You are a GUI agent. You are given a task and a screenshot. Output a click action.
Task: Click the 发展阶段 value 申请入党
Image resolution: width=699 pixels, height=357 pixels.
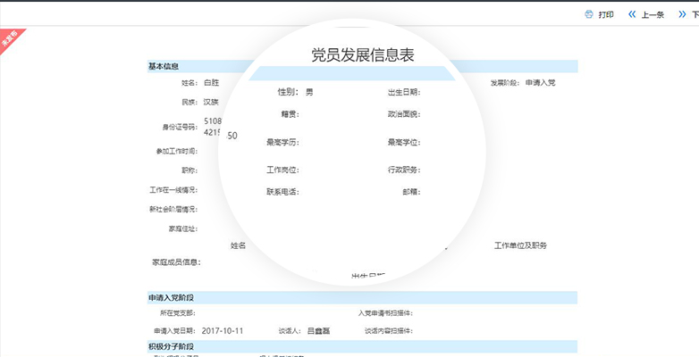click(540, 83)
